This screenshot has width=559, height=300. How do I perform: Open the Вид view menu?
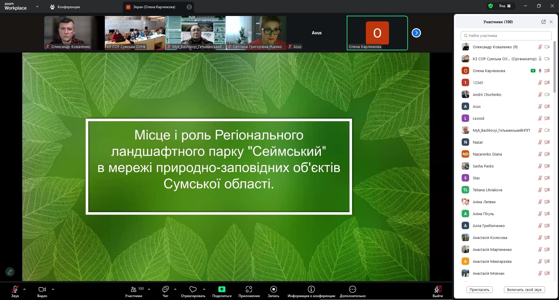pyautogui.click(x=505, y=6)
